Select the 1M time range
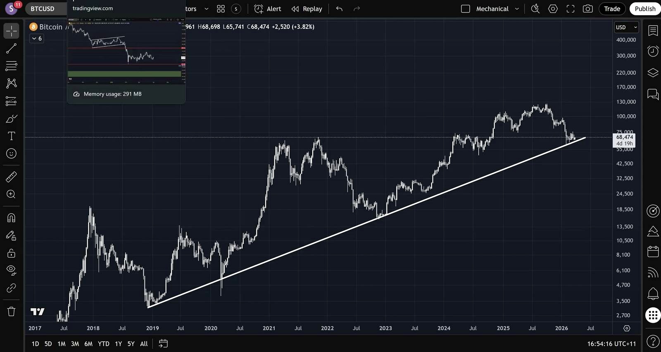The image size is (661, 352). click(62, 344)
